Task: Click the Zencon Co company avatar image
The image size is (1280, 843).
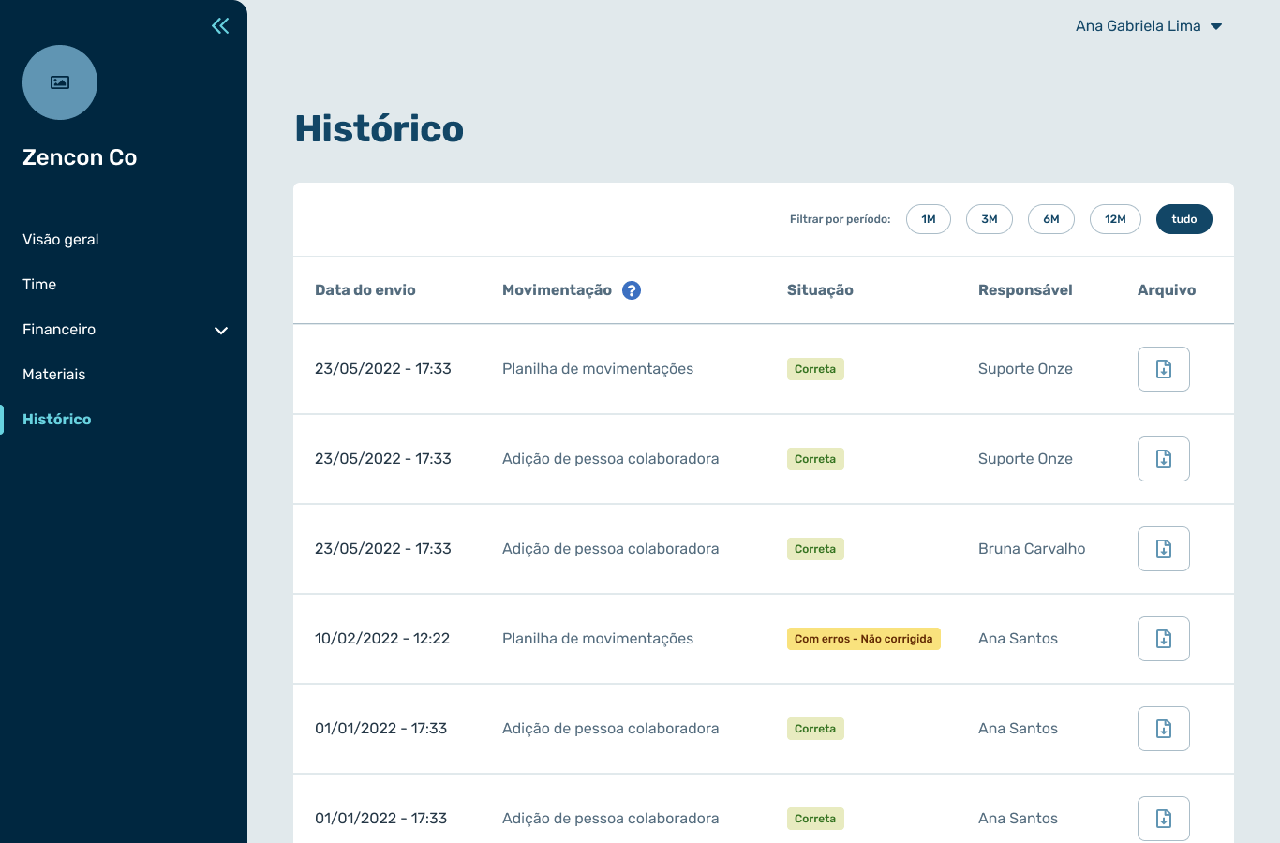Action: (59, 82)
